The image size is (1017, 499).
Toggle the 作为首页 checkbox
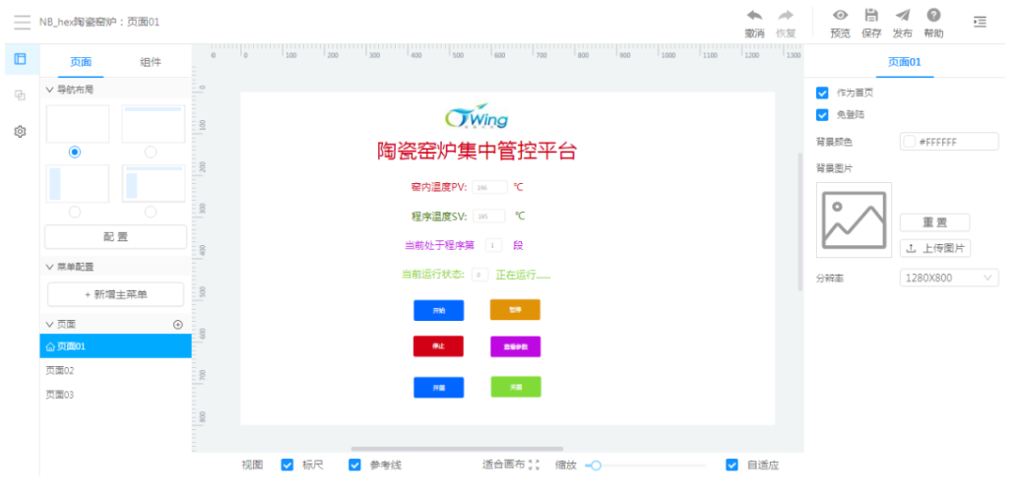[823, 93]
